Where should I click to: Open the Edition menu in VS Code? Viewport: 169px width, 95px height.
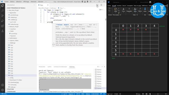(12, 2)
